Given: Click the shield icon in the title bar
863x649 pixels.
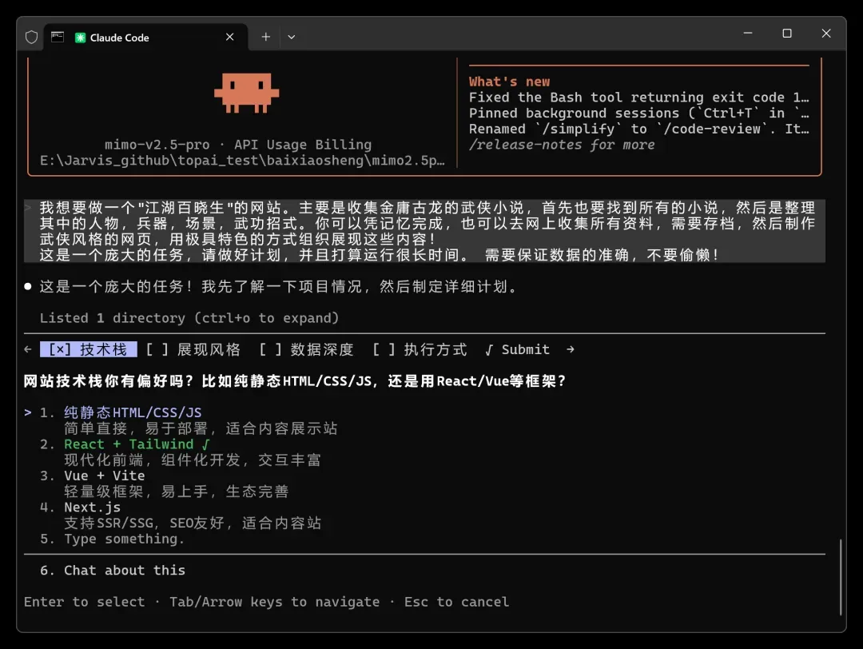Looking at the screenshot, I should pyautogui.click(x=31, y=37).
